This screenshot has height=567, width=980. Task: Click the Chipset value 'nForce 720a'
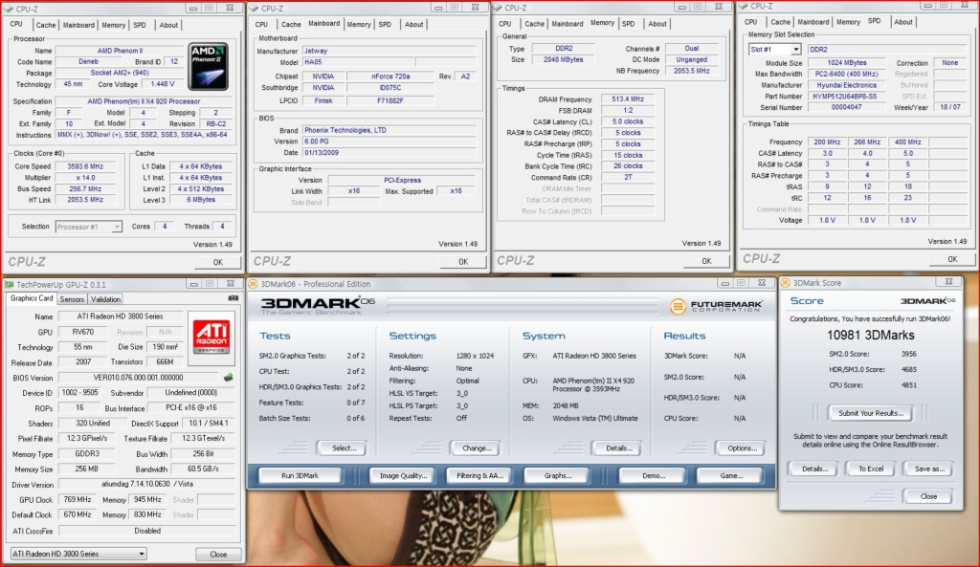(390, 76)
